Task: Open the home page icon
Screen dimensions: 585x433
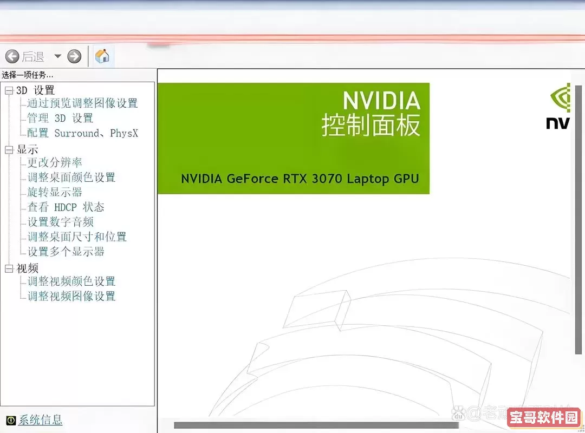Action: pyautogui.click(x=102, y=56)
